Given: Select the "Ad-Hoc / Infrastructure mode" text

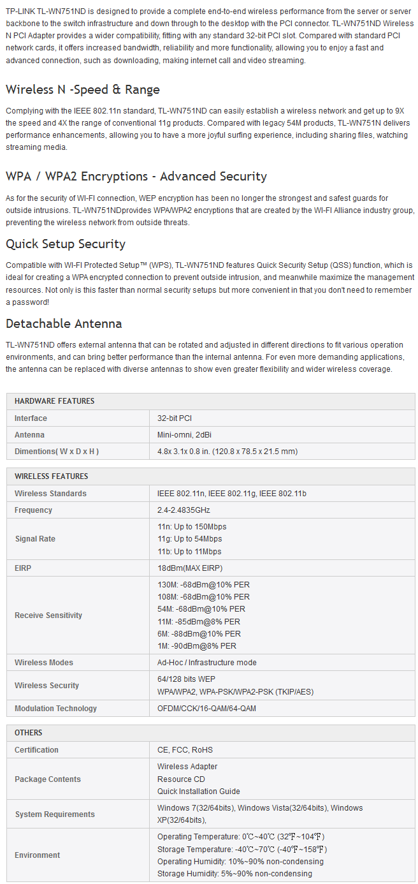Looking at the screenshot, I should pos(207,663).
